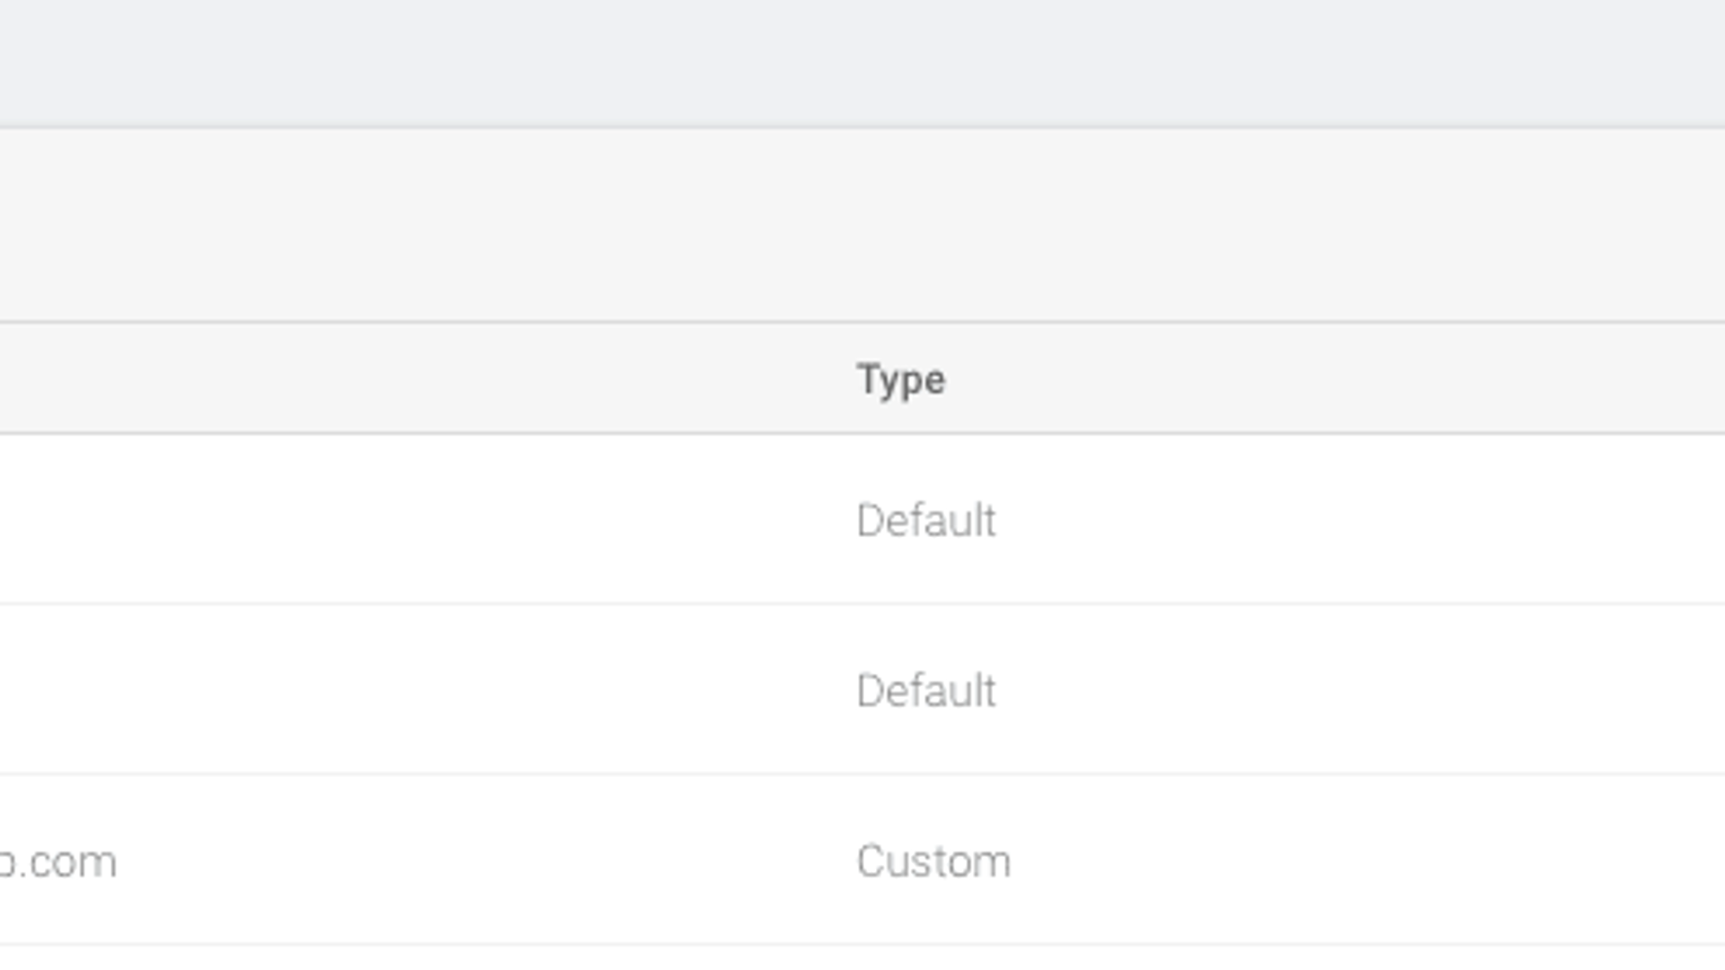Click the Type column header
1725x970 pixels.
[900, 379]
